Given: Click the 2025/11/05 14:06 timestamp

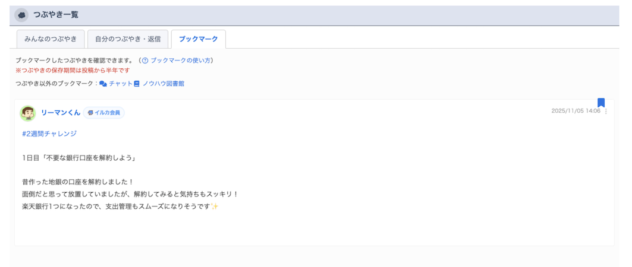Looking at the screenshot, I should coord(576,111).
